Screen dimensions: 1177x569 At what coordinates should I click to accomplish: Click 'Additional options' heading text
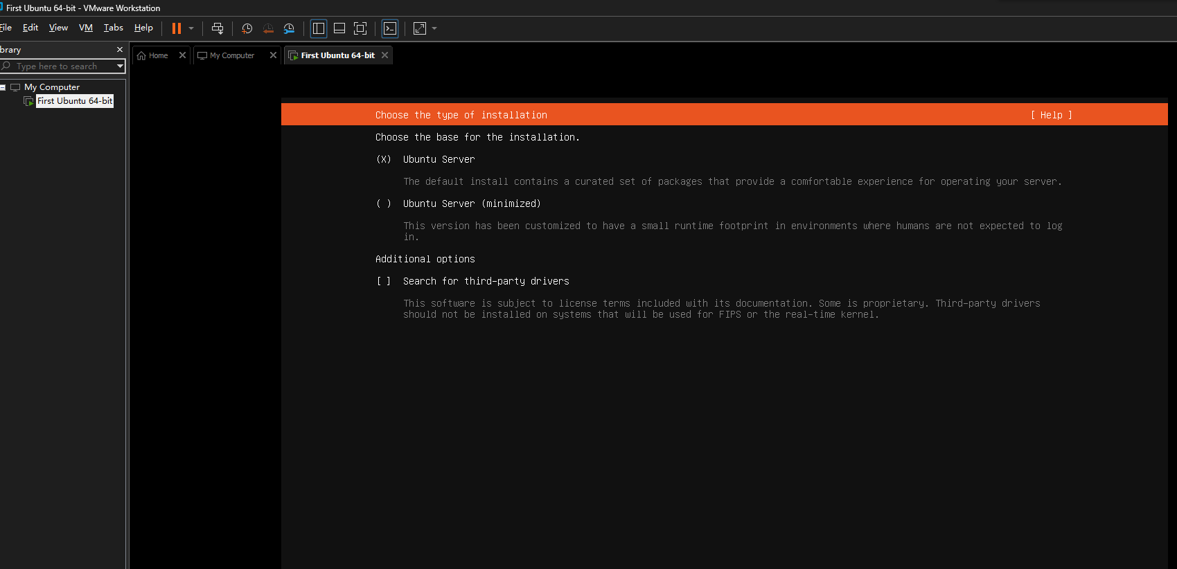(425, 259)
